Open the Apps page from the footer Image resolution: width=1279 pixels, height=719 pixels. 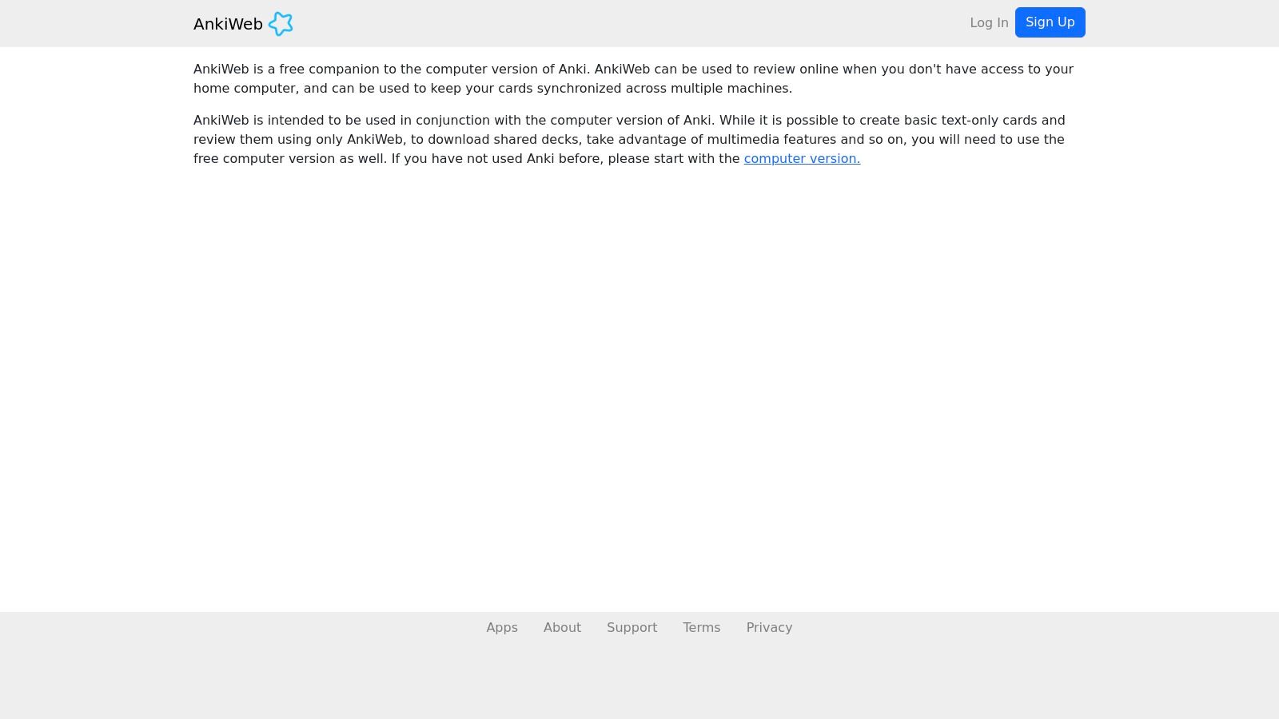click(x=502, y=627)
